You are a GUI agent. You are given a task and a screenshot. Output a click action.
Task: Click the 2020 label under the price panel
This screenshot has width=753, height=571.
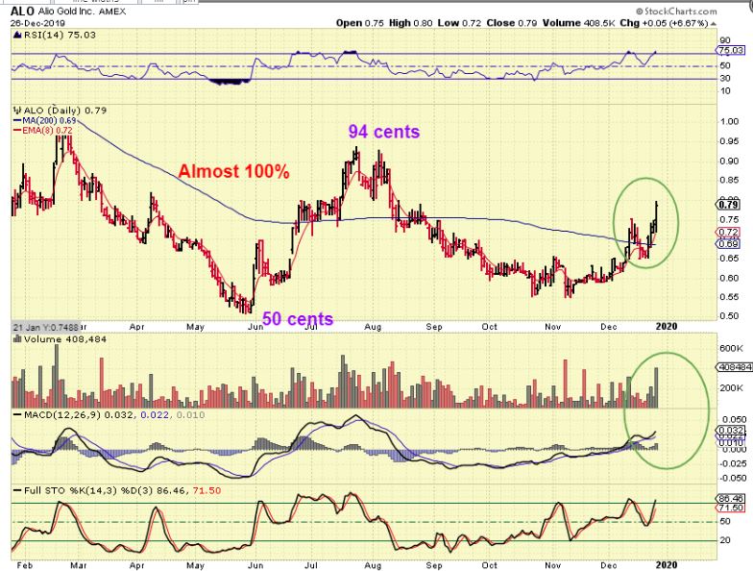coord(667,327)
